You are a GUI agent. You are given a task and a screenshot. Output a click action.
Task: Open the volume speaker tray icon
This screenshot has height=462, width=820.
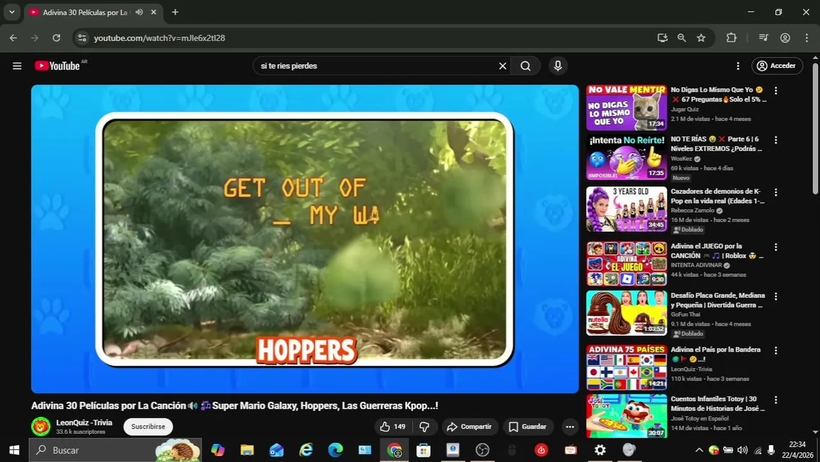point(743,450)
